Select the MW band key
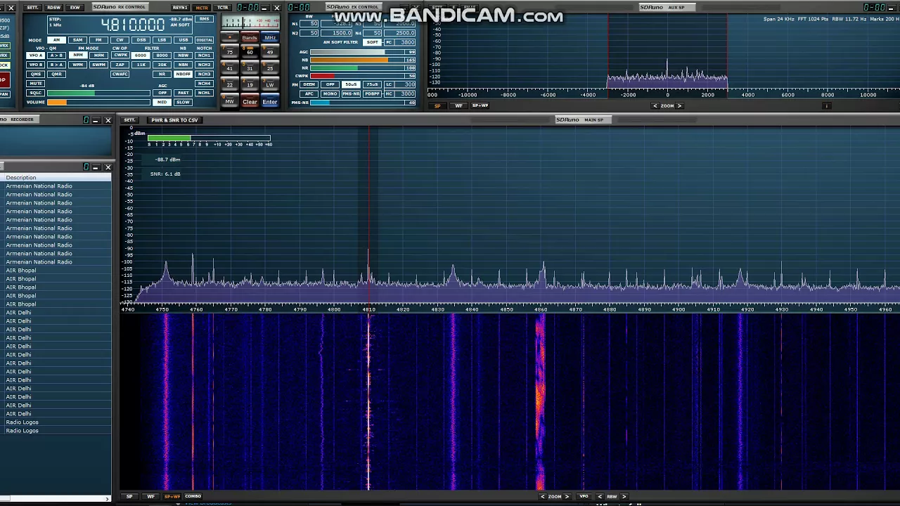The image size is (900, 506). pyautogui.click(x=229, y=100)
